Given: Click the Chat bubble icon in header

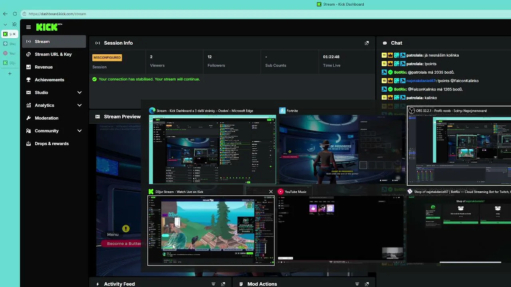Looking at the screenshot, I should point(385,43).
